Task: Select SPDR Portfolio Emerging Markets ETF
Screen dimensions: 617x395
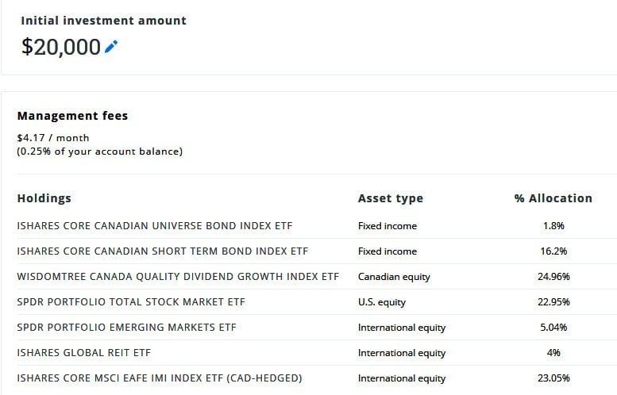Action: [127, 328]
